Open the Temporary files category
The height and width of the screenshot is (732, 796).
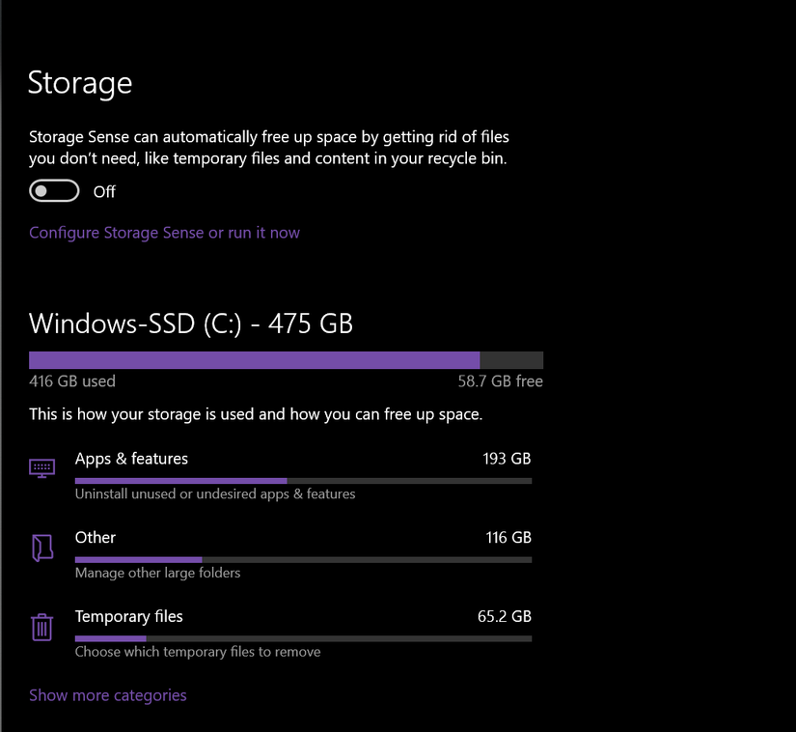point(128,616)
